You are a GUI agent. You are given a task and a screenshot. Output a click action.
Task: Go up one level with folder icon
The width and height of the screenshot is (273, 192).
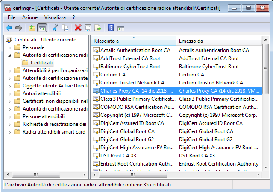[x=32, y=28]
